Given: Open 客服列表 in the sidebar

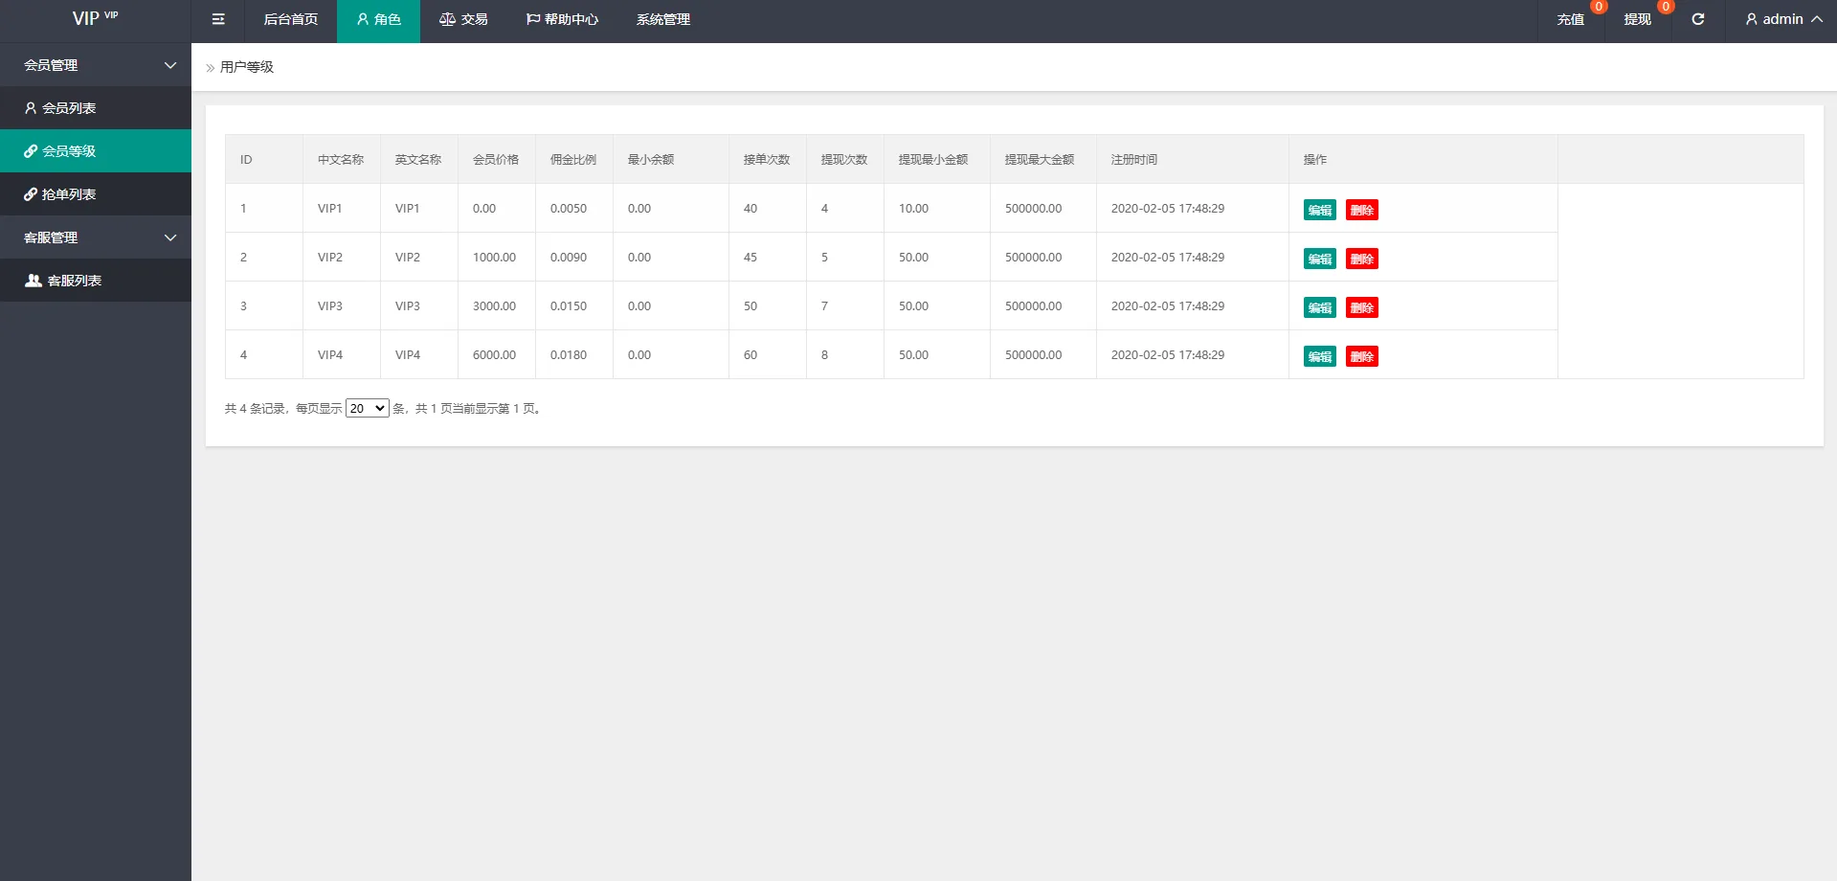Looking at the screenshot, I should click(x=74, y=281).
